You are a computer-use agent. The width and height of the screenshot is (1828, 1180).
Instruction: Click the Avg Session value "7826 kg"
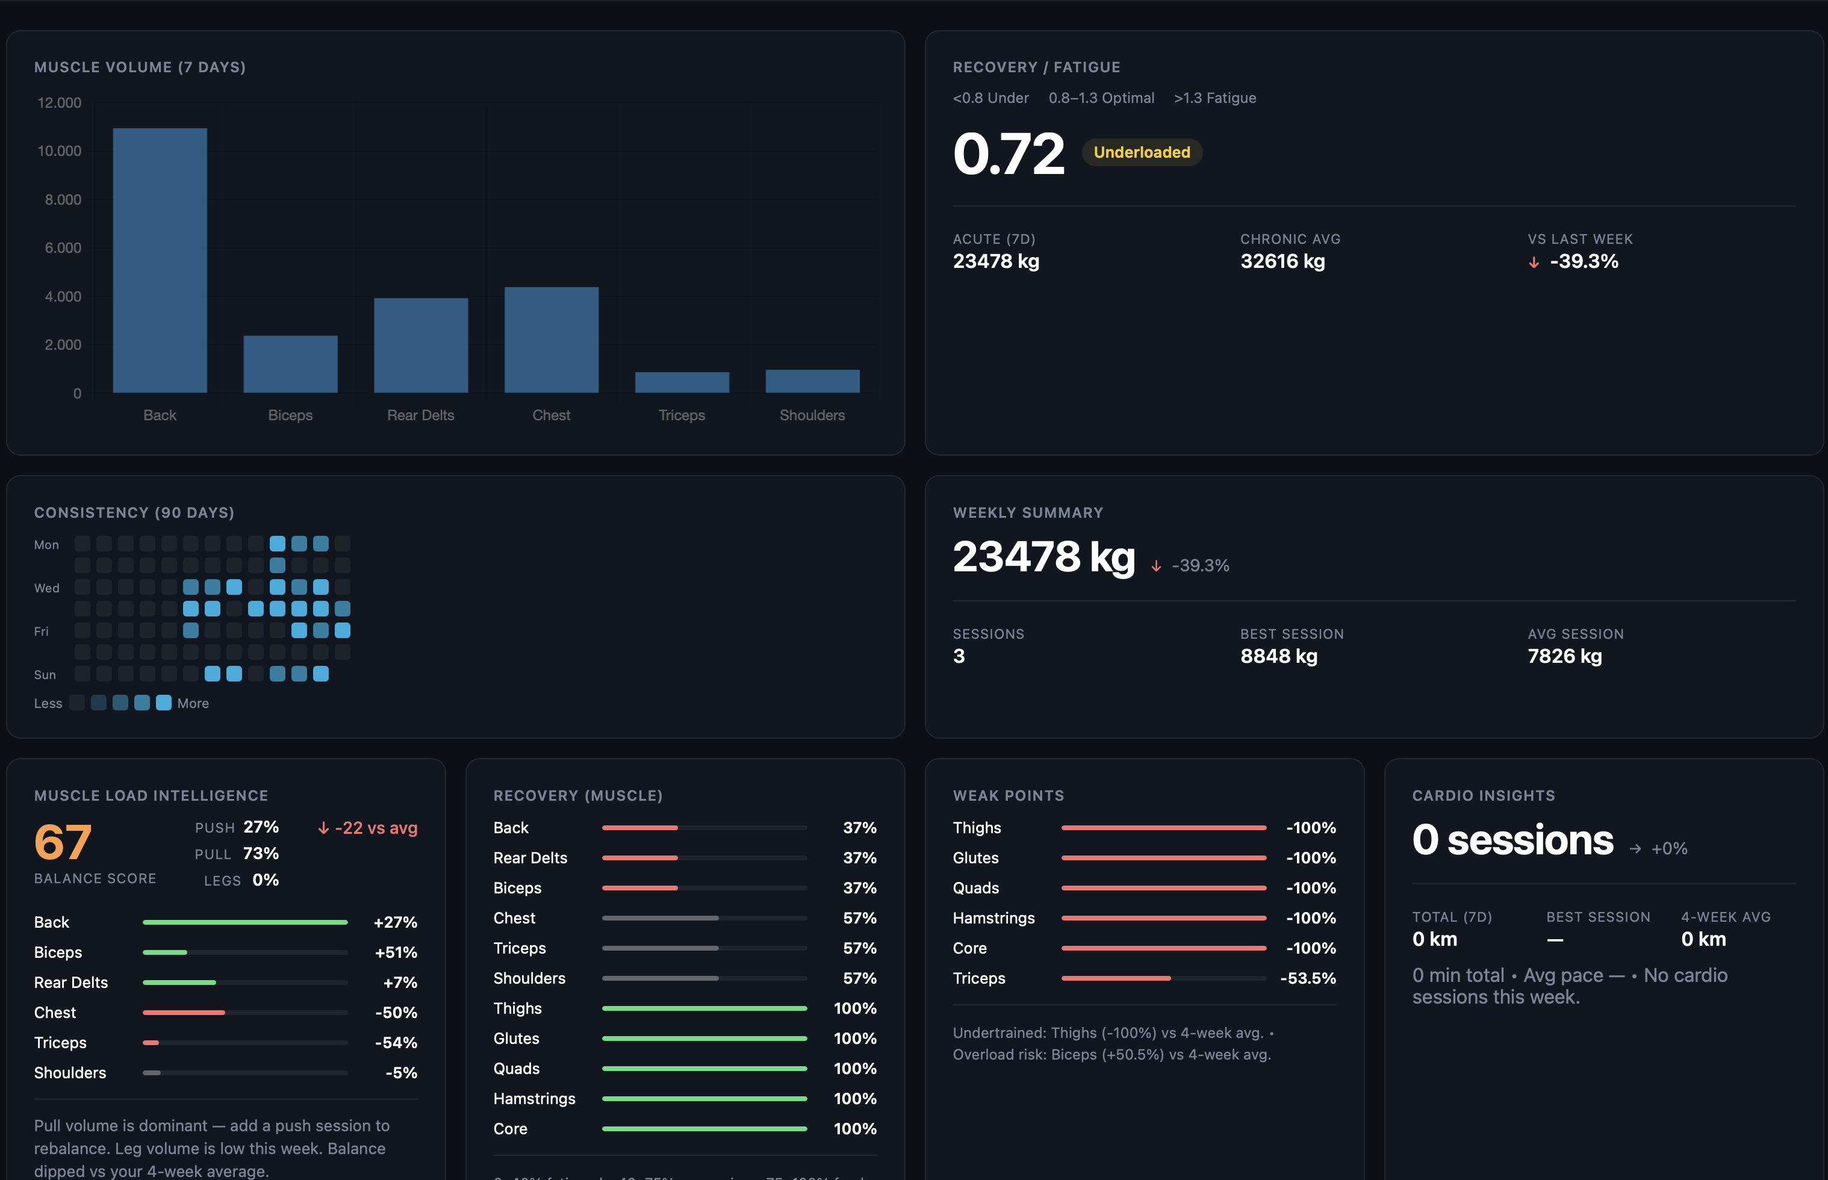click(x=1564, y=657)
